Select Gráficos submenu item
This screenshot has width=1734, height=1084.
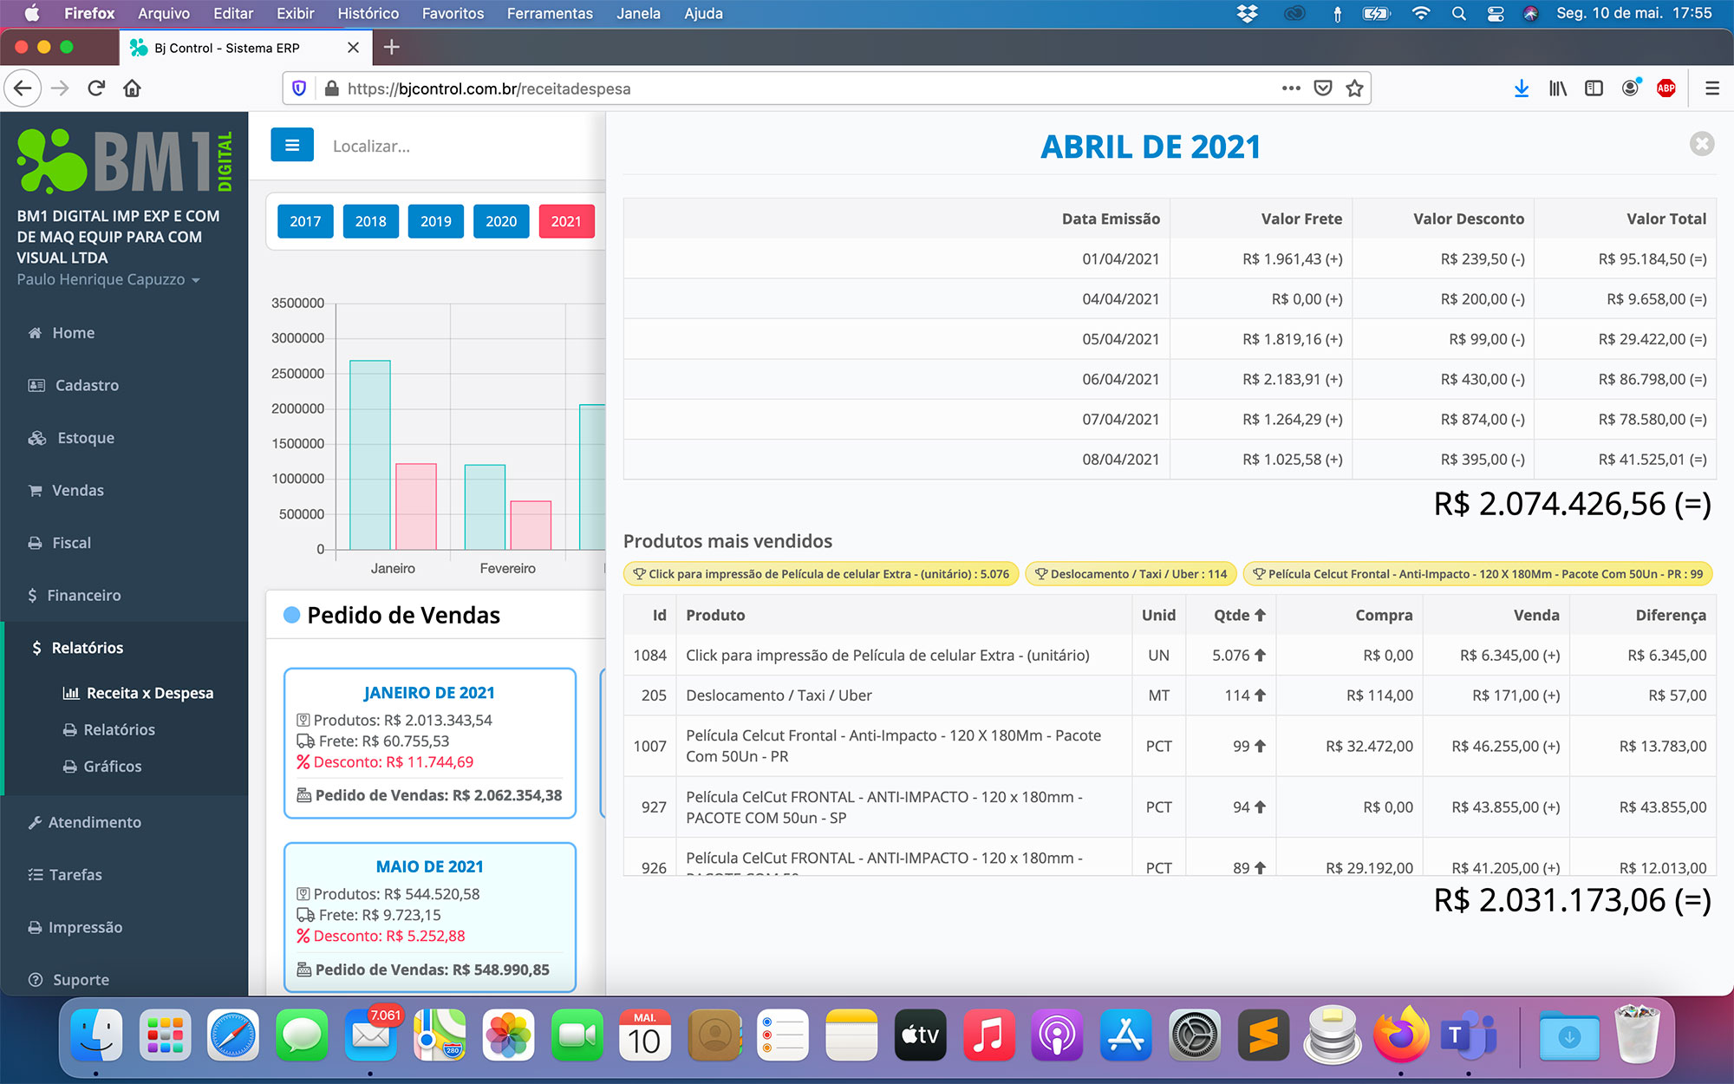[112, 767]
